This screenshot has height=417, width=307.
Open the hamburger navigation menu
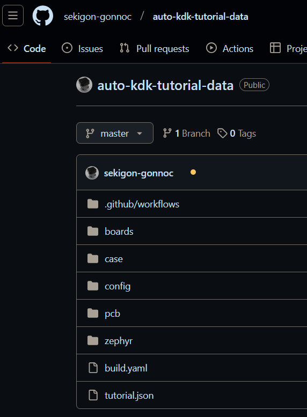point(13,16)
